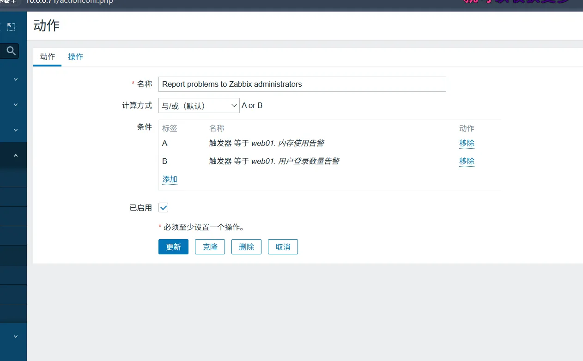Expand the first collapsed sidebar menu chevron
This screenshot has height=361, width=583.
16,79
